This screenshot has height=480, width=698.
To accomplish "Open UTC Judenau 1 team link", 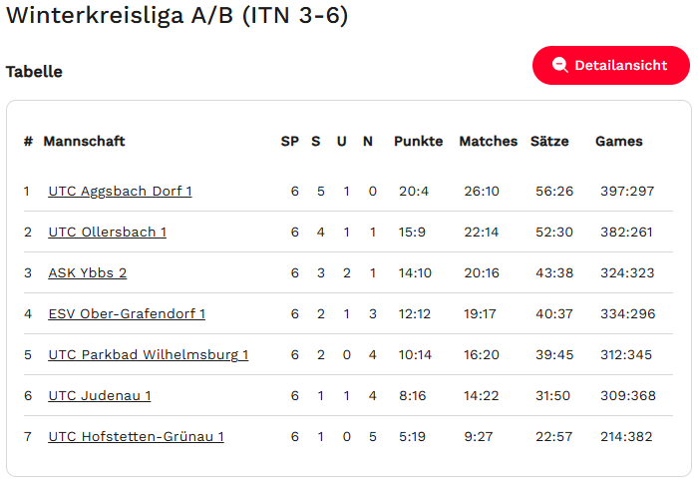I will tap(99, 395).
